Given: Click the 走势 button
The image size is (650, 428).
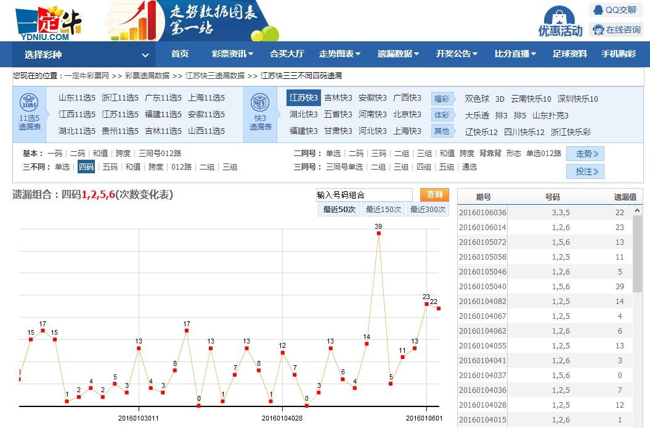Looking at the screenshot, I should [x=585, y=154].
